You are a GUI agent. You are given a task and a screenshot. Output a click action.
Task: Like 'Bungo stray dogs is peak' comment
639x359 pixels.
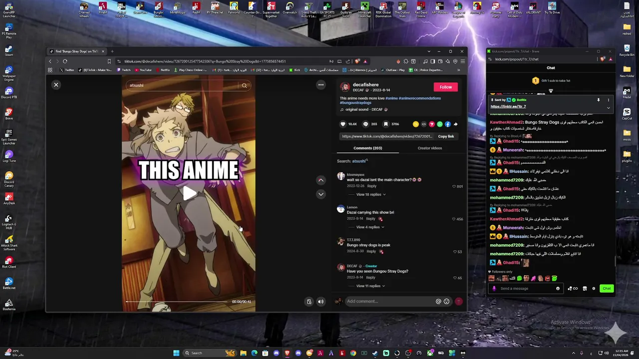[454, 252]
